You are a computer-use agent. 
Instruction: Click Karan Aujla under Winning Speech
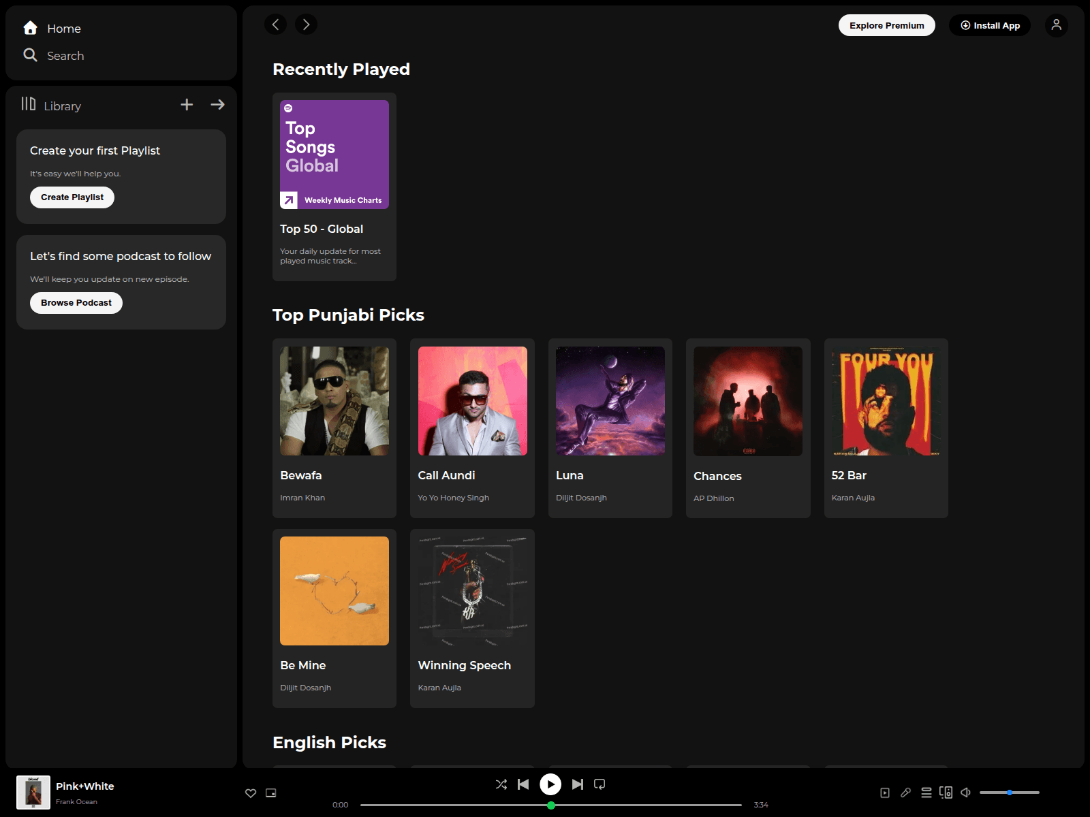point(439,688)
